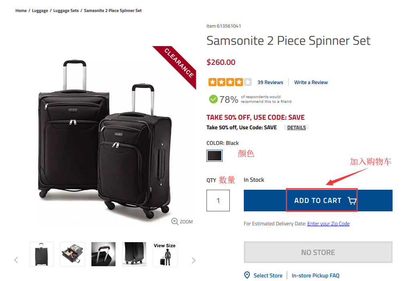Click the zoom magnifier icon

[x=175, y=221]
